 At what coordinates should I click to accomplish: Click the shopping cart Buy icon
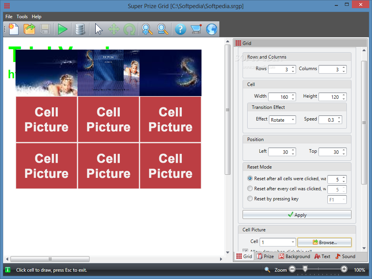[x=196, y=29]
